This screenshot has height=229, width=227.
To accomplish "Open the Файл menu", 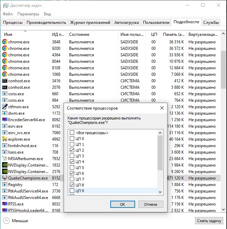I will [x=8, y=14].
